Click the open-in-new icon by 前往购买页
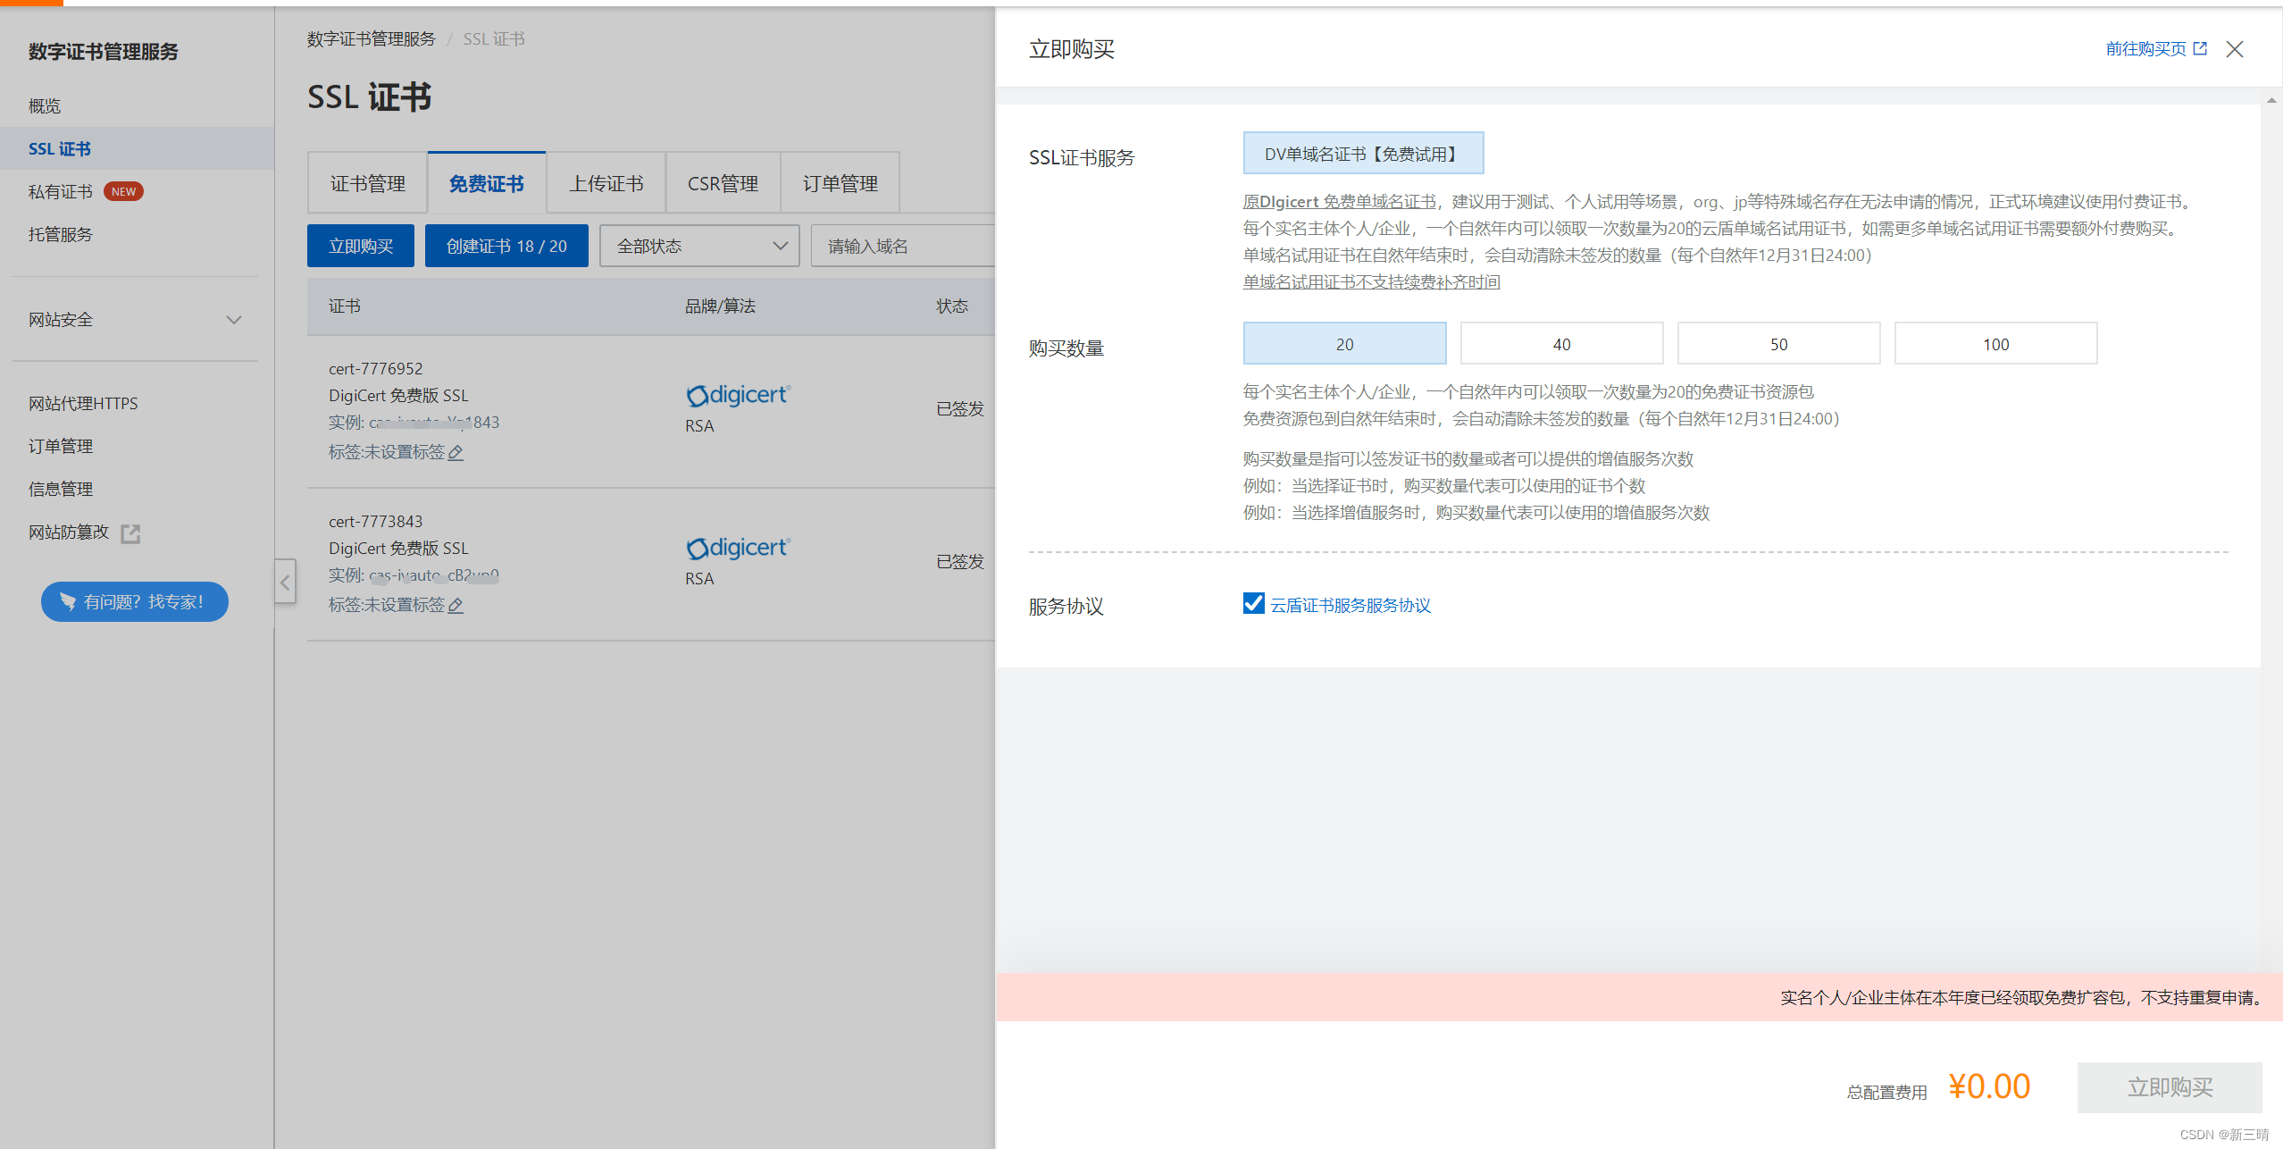The height and width of the screenshot is (1149, 2283). click(2200, 49)
